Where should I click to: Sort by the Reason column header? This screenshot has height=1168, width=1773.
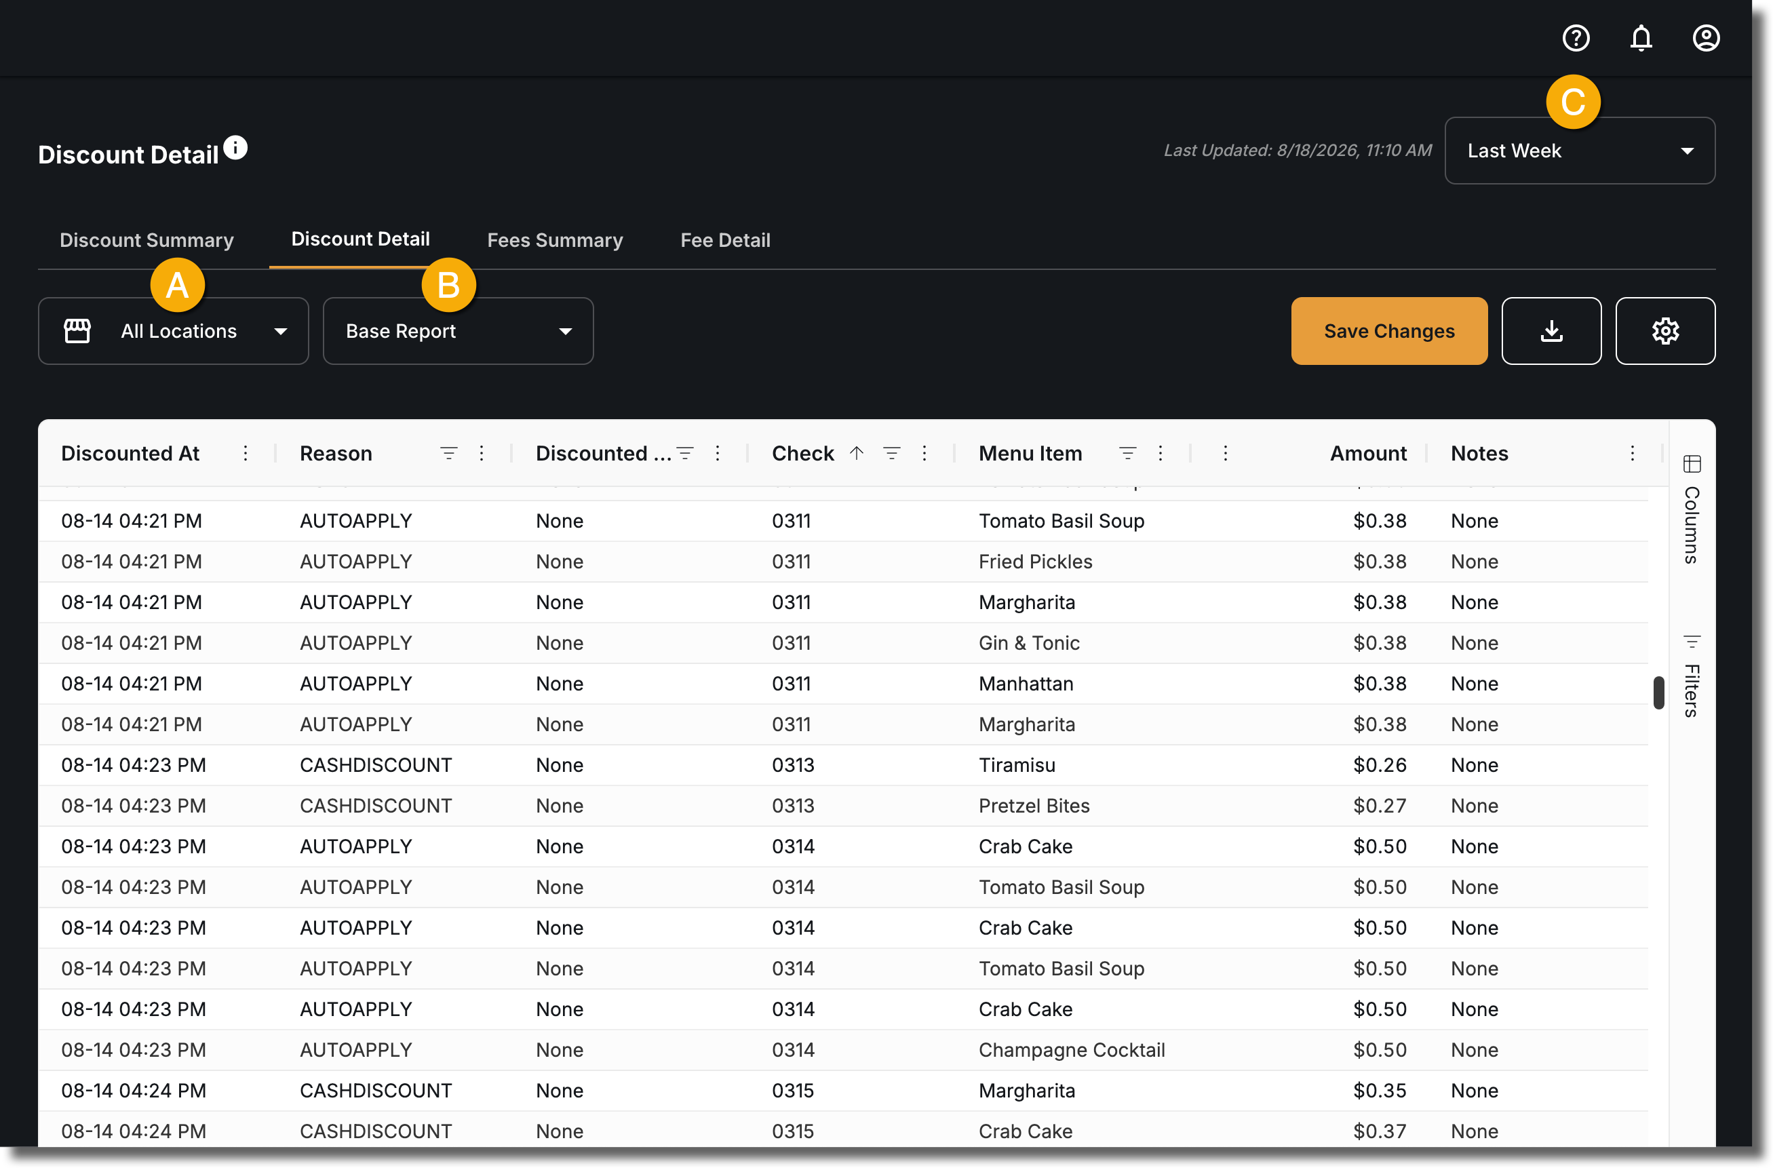click(x=336, y=453)
